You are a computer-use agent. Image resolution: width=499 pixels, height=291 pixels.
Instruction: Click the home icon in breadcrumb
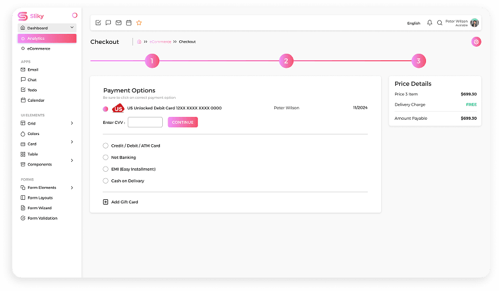tap(139, 41)
